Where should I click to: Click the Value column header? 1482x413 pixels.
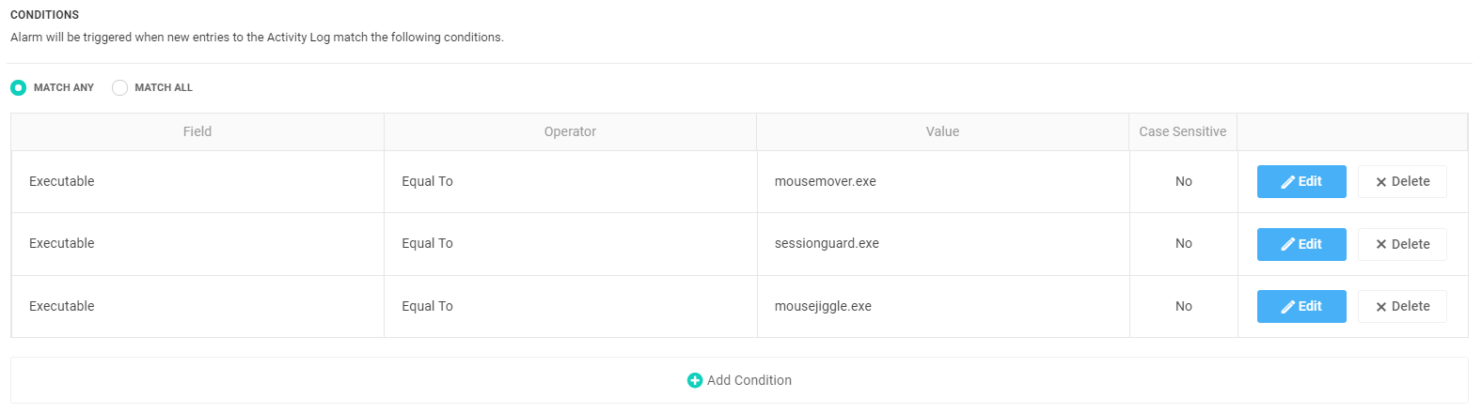(x=942, y=131)
